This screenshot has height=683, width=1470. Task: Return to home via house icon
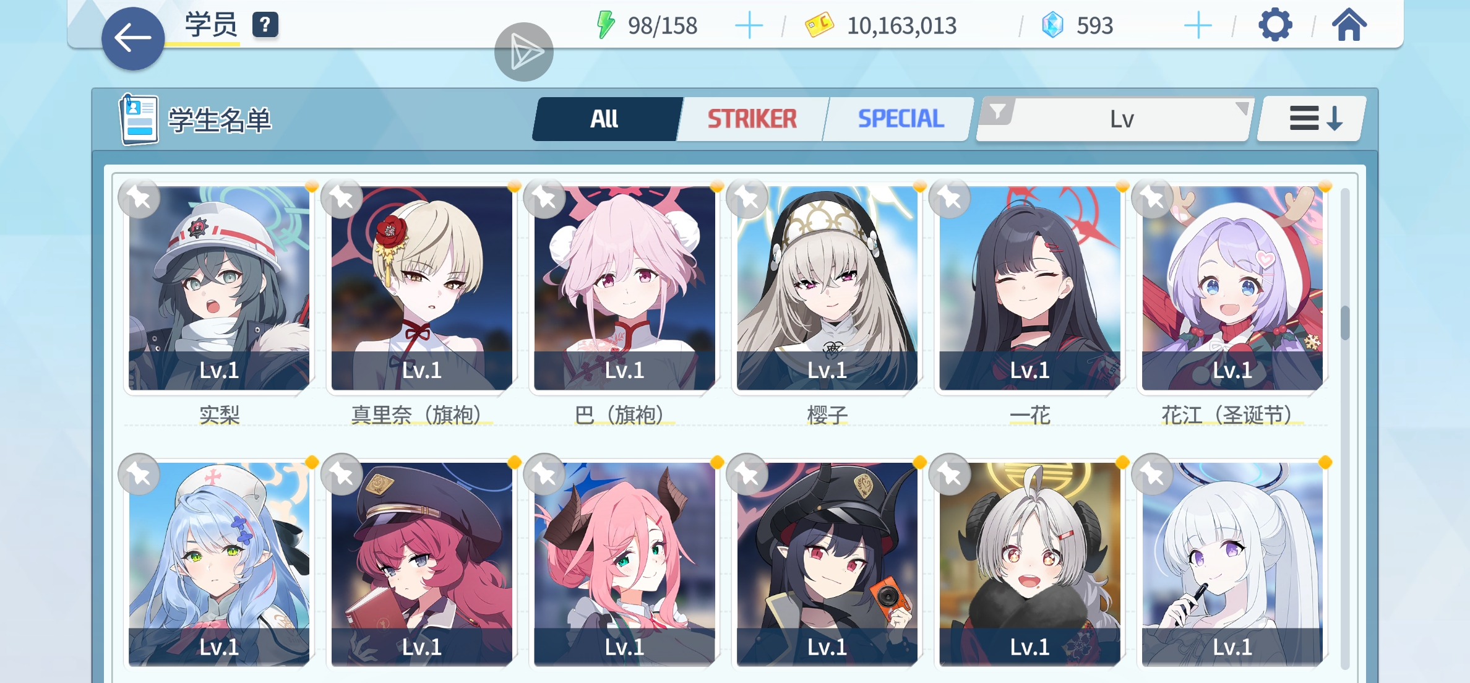point(1349,25)
